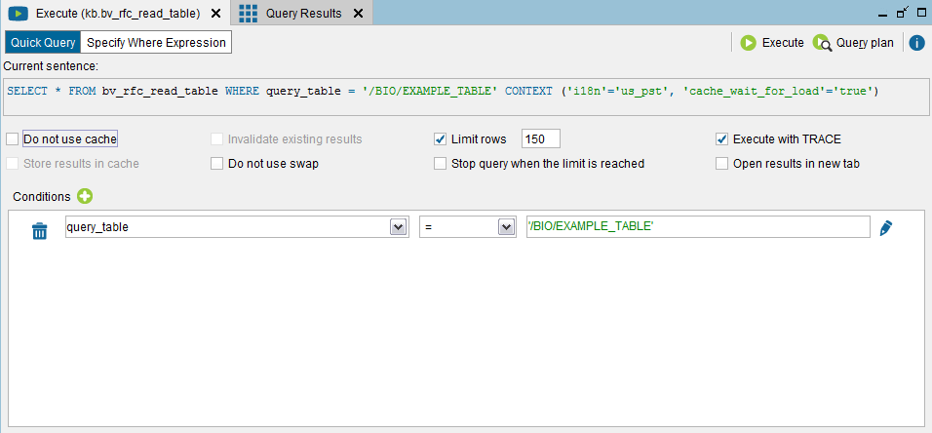Open the equals operator dropdown
The image size is (932, 433).
506,227
